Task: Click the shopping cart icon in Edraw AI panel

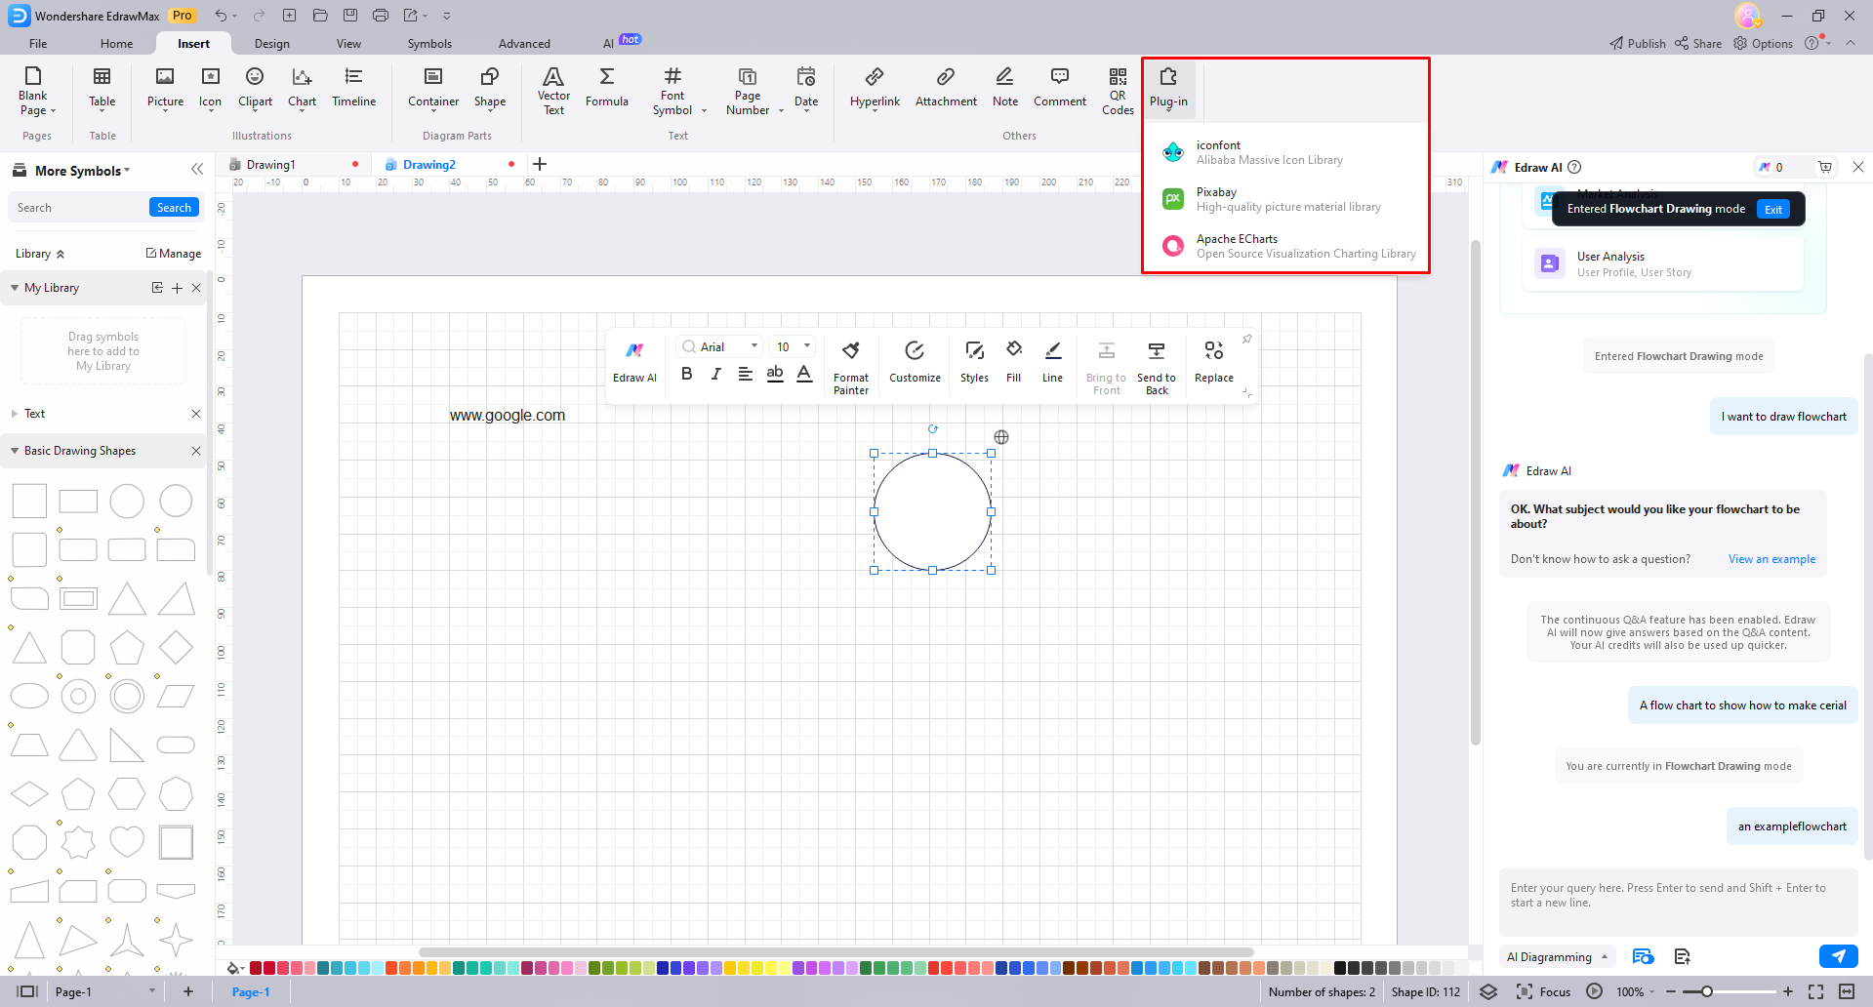Action: (x=1825, y=167)
